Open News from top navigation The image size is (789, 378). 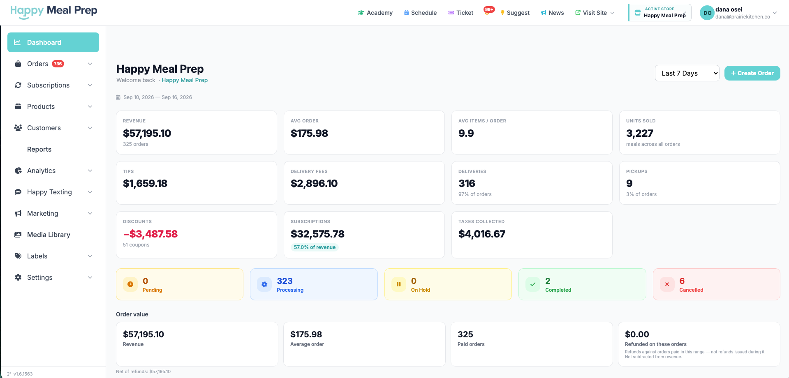click(552, 13)
